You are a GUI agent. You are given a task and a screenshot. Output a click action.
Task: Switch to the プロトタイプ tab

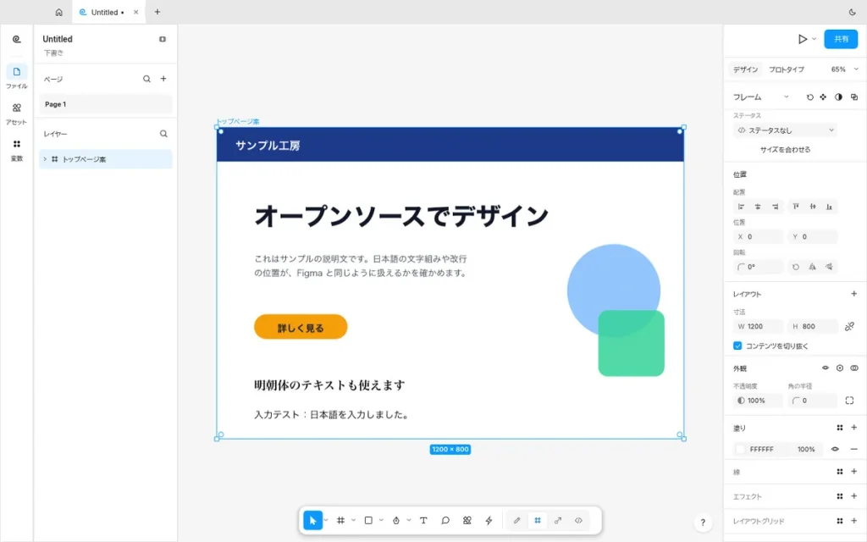click(787, 69)
